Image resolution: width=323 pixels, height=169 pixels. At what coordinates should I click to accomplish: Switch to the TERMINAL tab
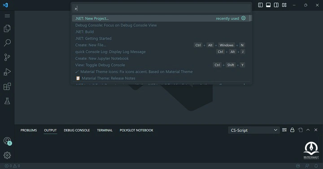click(x=105, y=130)
